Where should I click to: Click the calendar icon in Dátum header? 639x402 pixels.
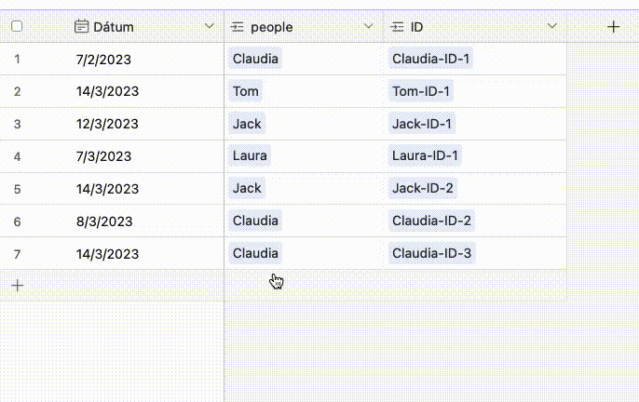click(81, 26)
